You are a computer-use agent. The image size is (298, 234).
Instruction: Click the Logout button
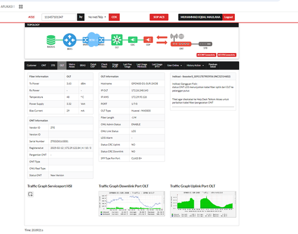click(x=228, y=17)
